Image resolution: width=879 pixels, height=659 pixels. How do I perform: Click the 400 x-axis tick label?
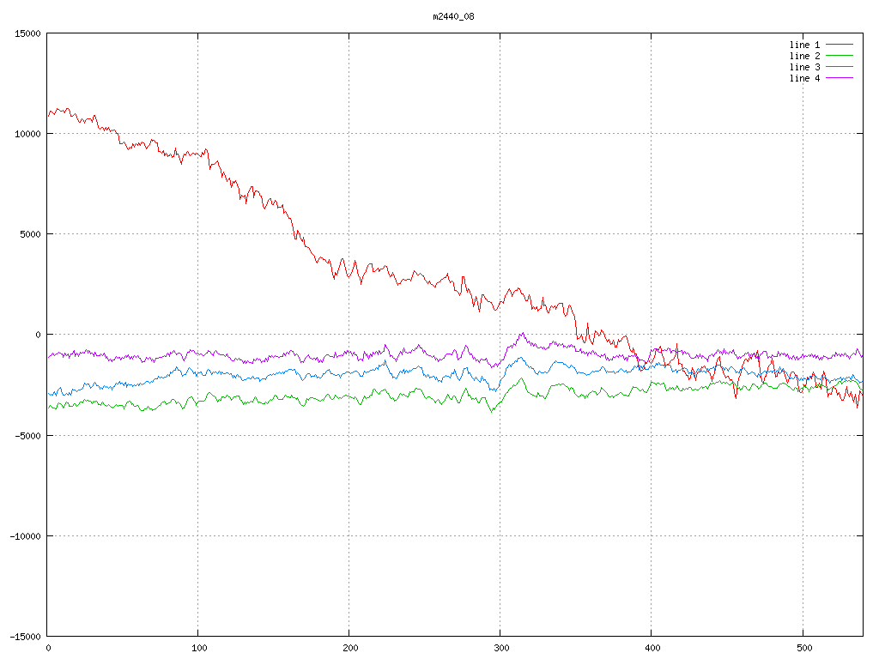[652, 649]
